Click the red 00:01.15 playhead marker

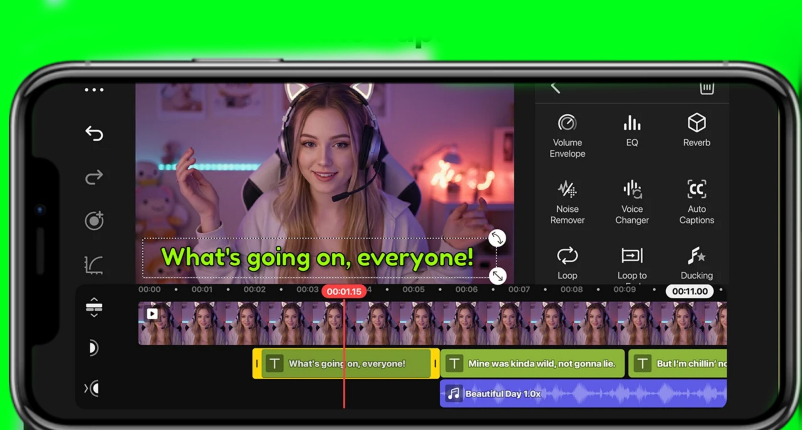point(344,292)
